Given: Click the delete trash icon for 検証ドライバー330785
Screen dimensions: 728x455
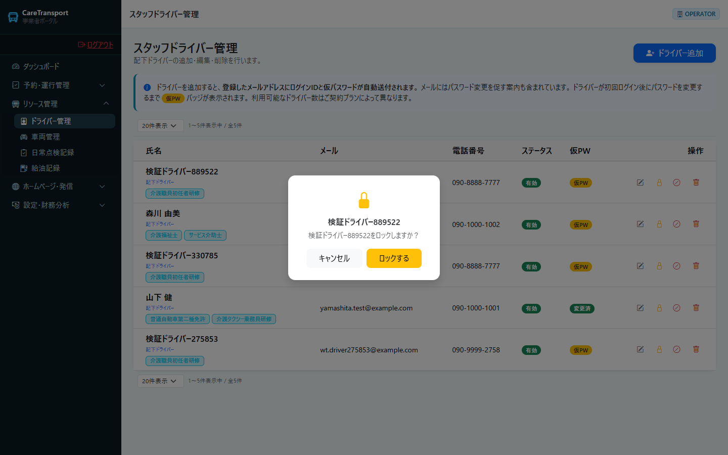Looking at the screenshot, I should click(x=696, y=266).
